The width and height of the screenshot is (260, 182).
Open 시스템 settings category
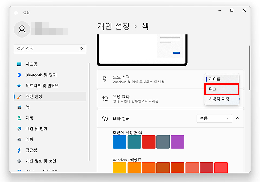click(50, 64)
